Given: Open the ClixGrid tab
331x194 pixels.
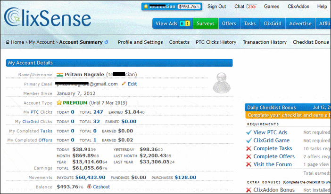Looking at the screenshot, I should pos(273,23).
